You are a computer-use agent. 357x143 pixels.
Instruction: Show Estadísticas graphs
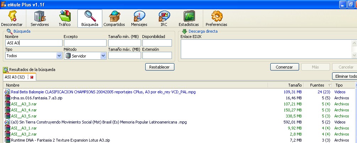click(x=189, y=18)
